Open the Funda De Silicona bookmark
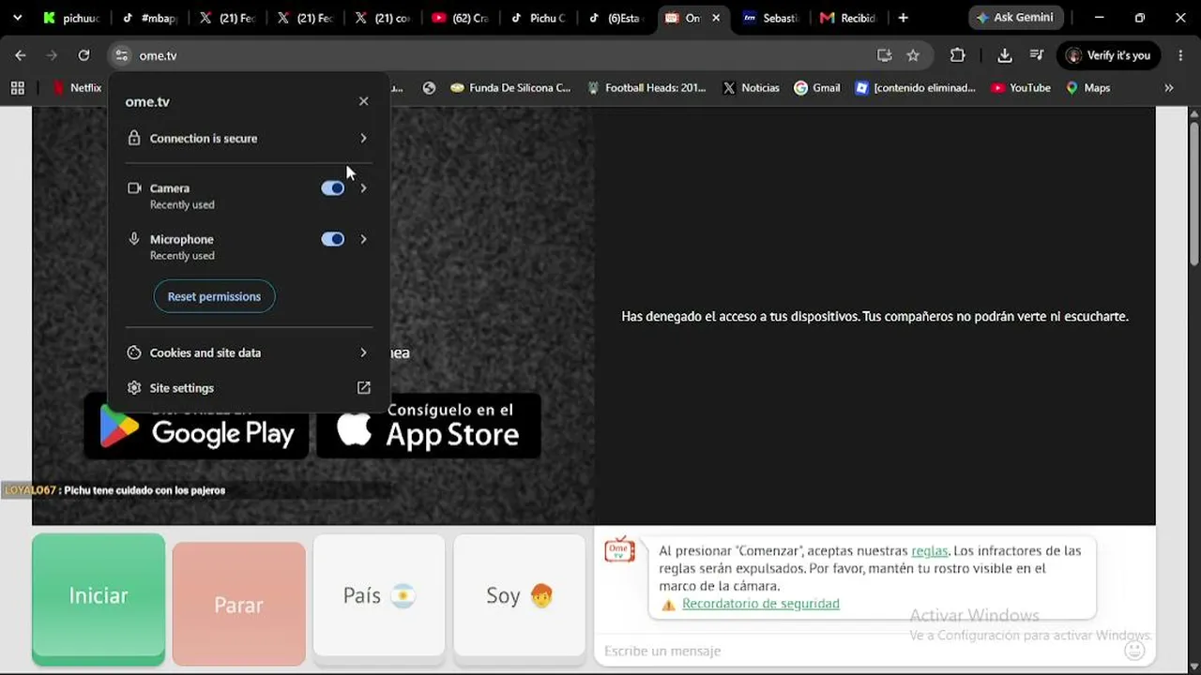The image size is (1201, 675). (510, 88)
